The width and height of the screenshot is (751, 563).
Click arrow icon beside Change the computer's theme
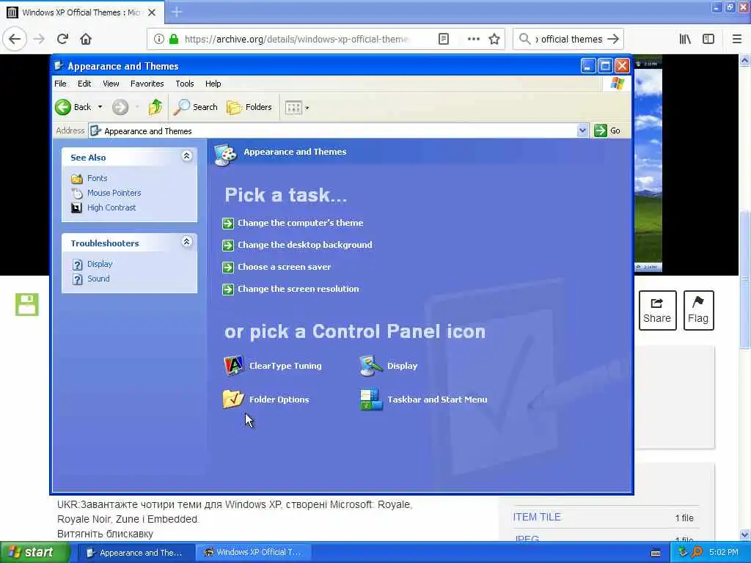tap(228, 223)
